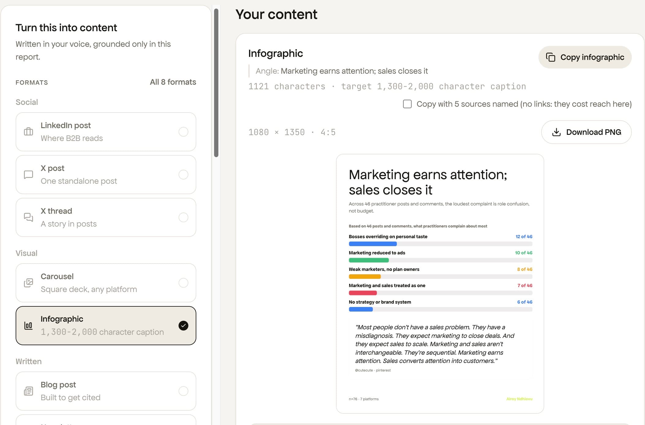Click the Based on 46 posts chart caption
This screenshot has width=645, height=425.
(418, 226)
